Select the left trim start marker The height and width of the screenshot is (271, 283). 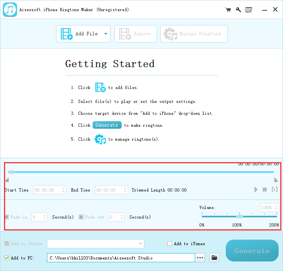click(x=7, y=180)
